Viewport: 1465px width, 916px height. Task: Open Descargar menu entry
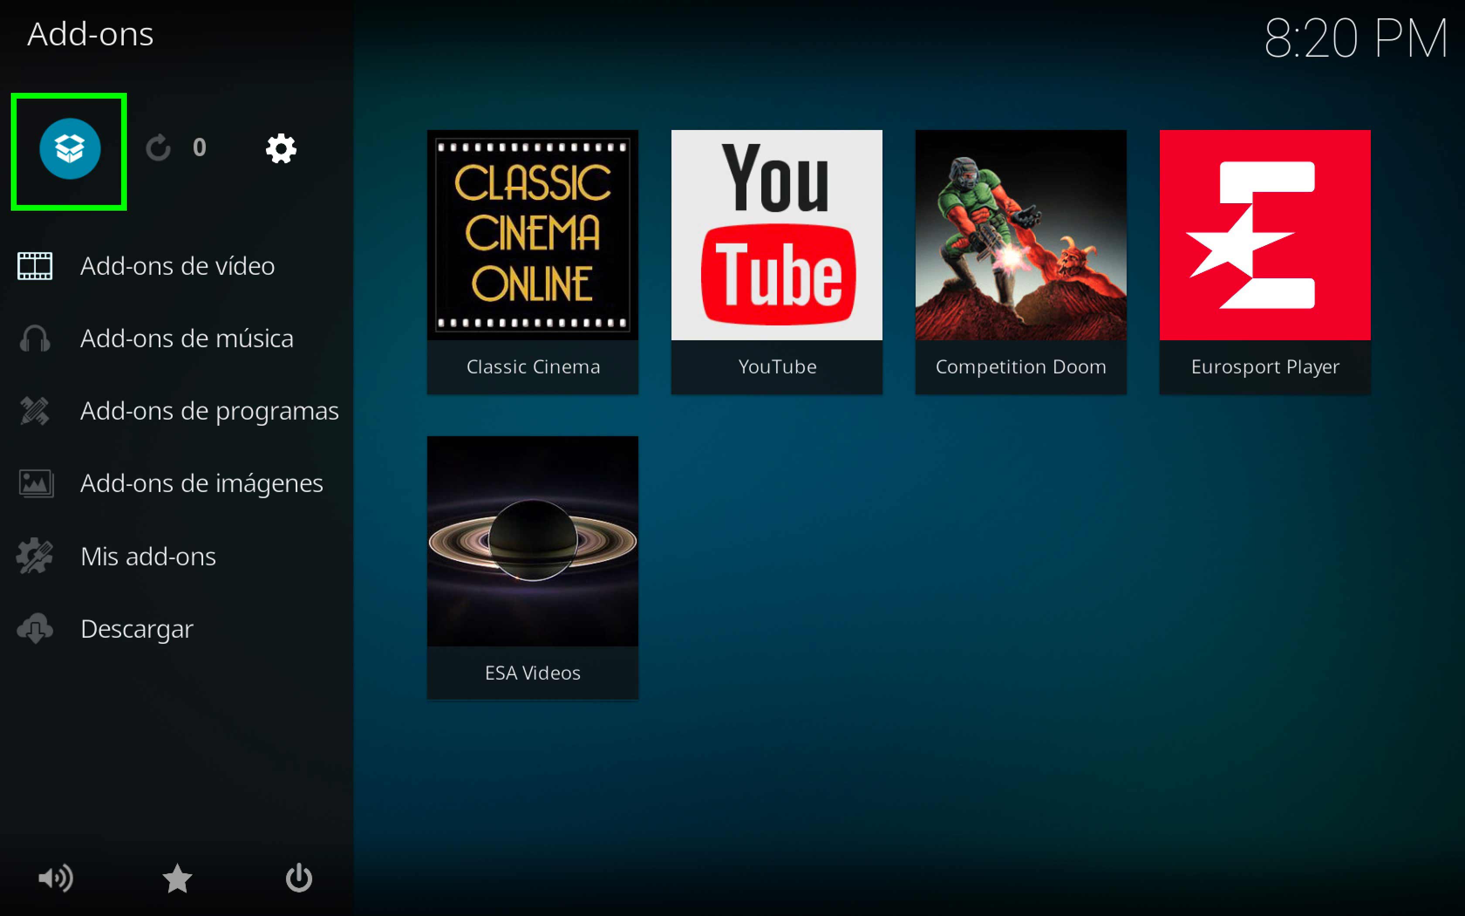[x=177, y=628]
